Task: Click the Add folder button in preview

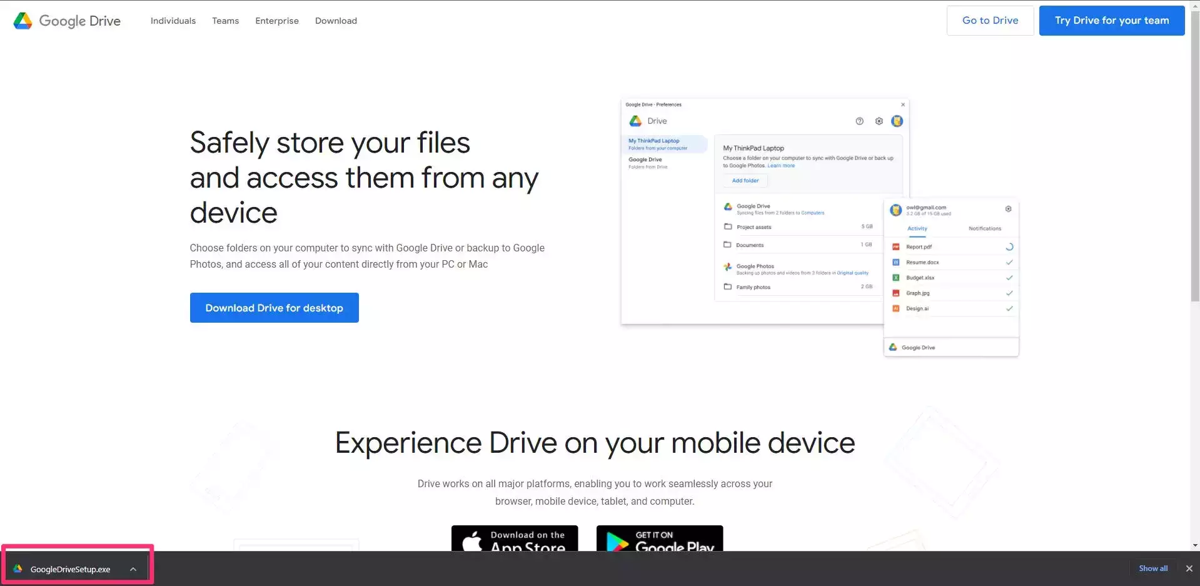Action: [x=745, y=181]
